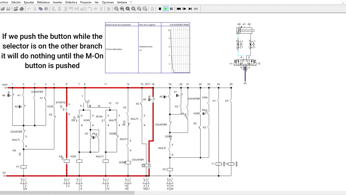The height and width of the screenshot is (195, 346).
Task: Click the Copy icon
Action: coord(41,9)
